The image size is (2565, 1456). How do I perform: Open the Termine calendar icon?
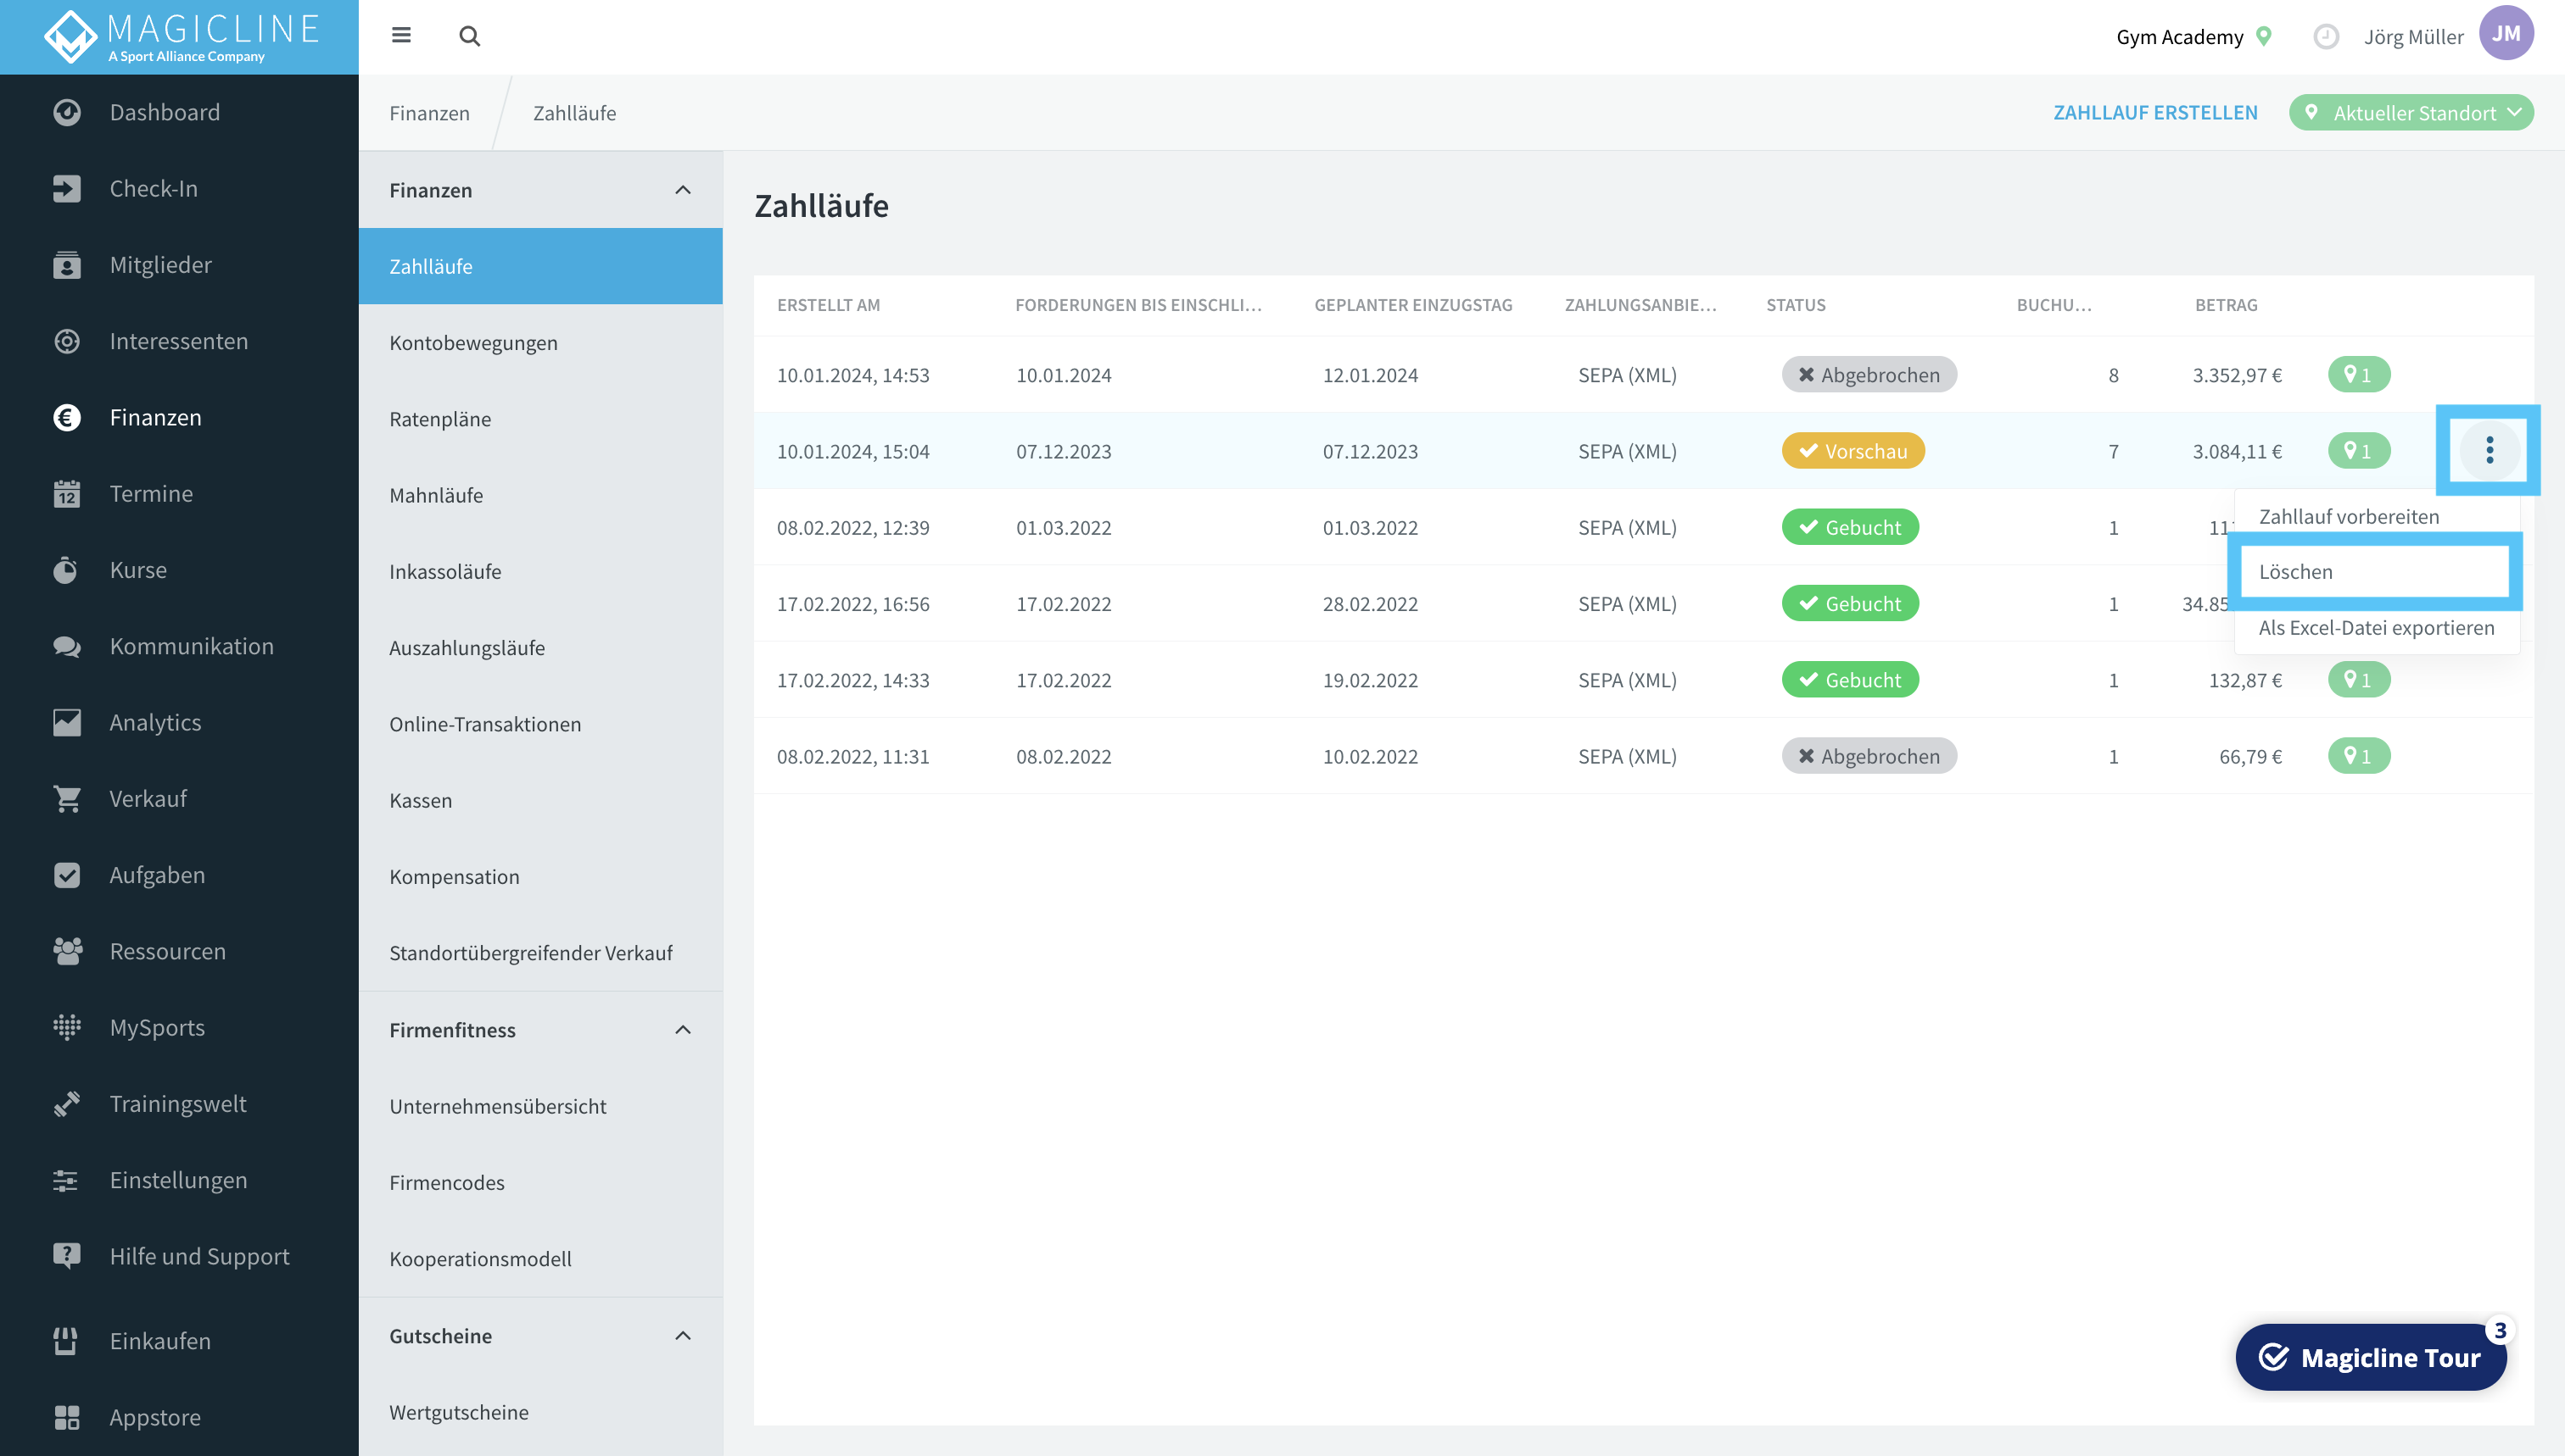(67, 494)
